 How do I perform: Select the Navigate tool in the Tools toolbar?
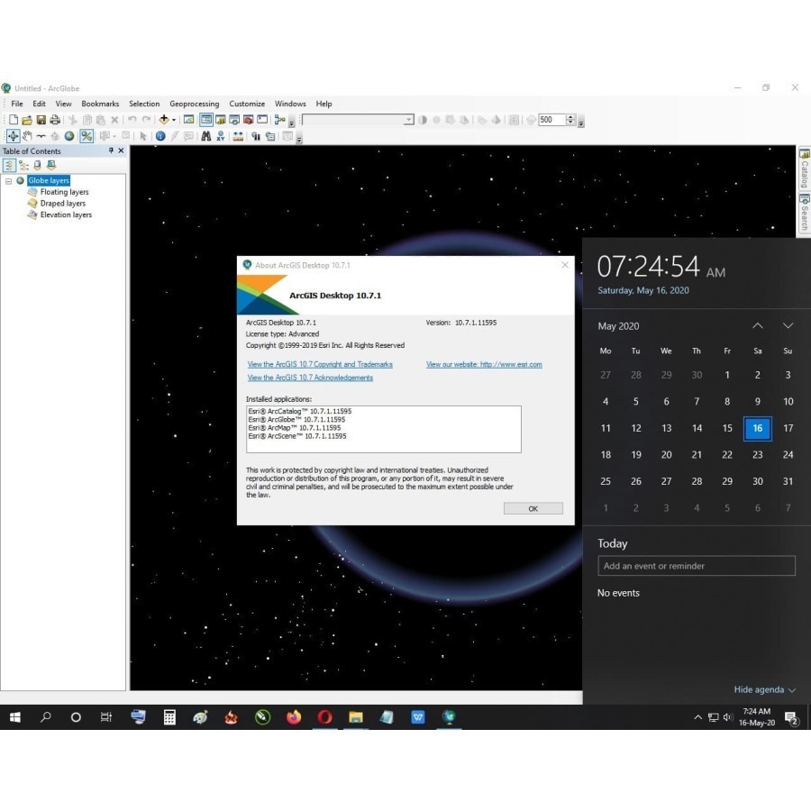(14, 136)
